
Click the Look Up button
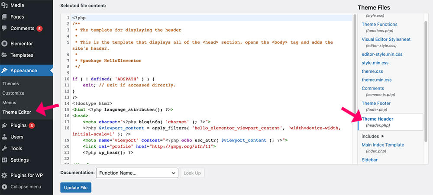[x=192, y=173]
